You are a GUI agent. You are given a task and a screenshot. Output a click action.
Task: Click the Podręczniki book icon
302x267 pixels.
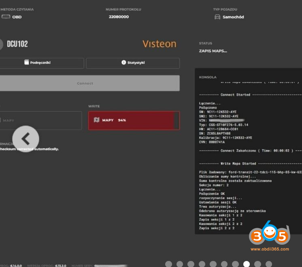tap(27, 63)
